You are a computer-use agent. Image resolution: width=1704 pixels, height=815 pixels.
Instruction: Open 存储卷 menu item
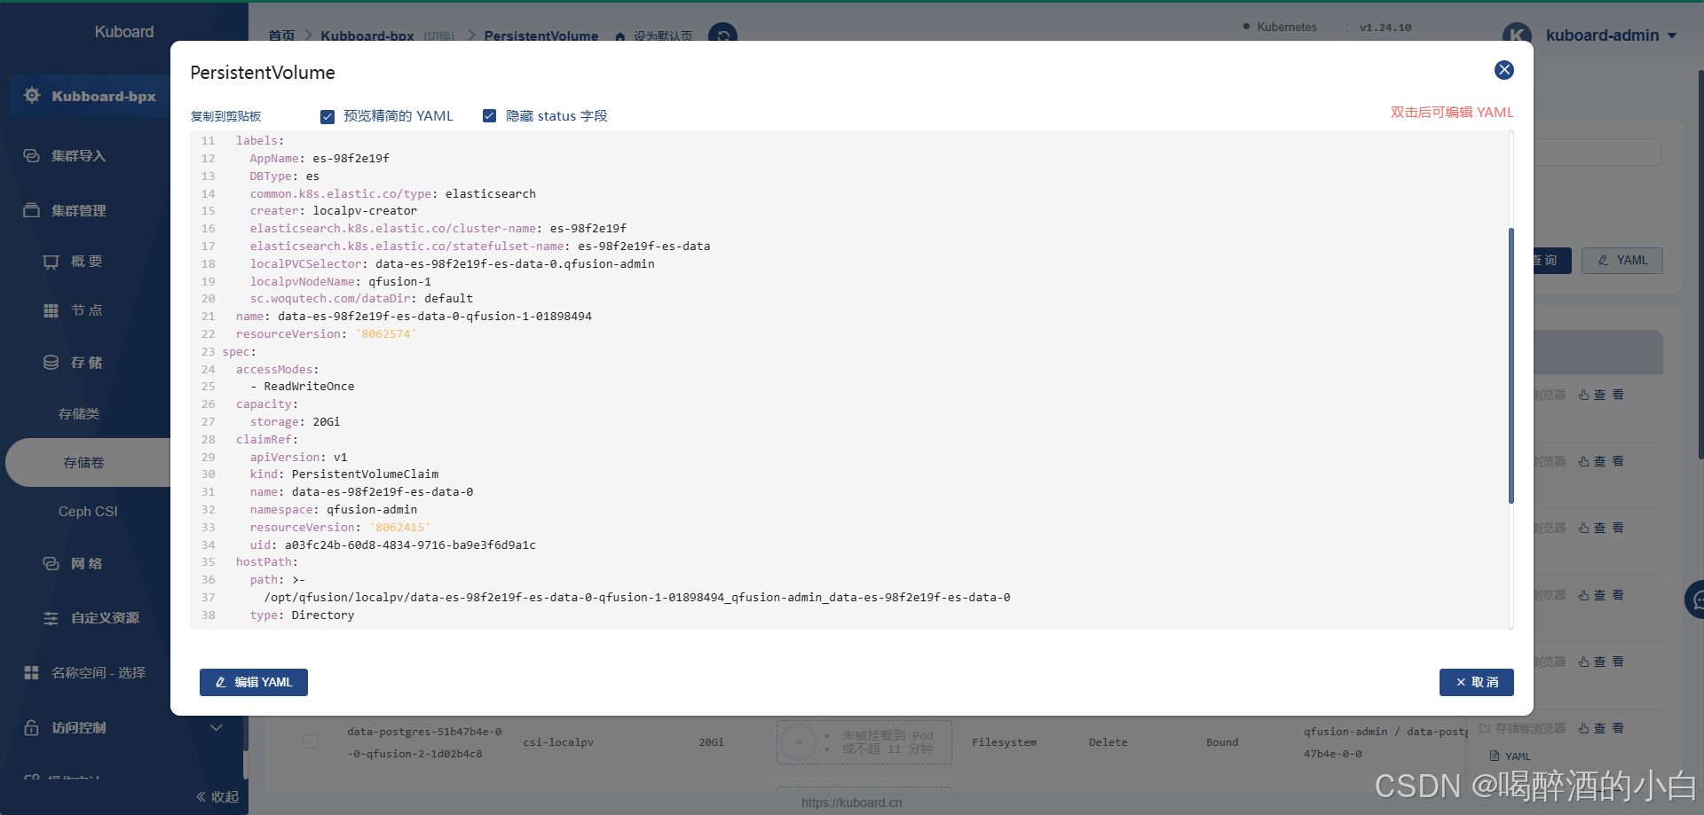pos(83,462)
